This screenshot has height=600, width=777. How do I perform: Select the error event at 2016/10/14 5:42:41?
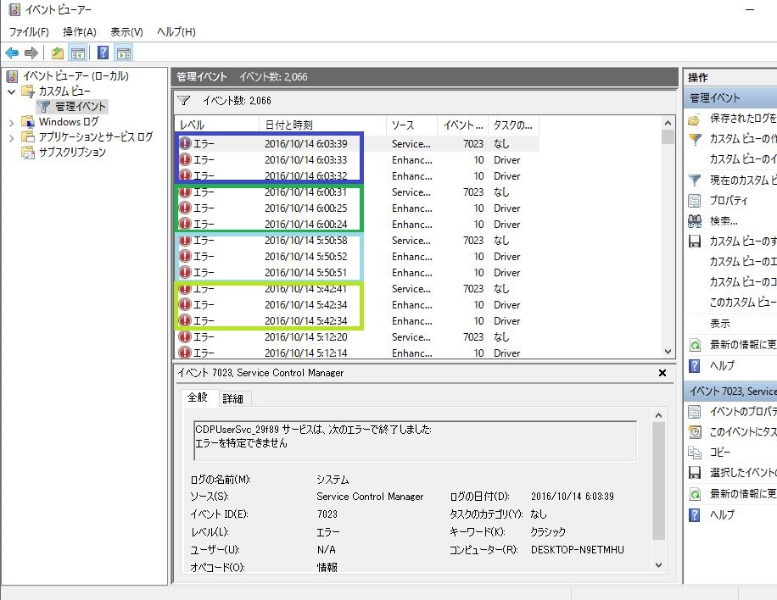click(x=357, y=289)
